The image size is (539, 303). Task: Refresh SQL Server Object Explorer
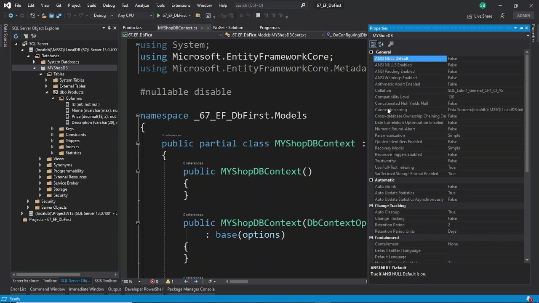pyautogui.click(x=16, y=36)
